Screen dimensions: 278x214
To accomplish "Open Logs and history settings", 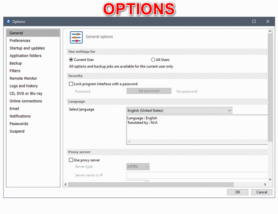I will coord(33,86).
